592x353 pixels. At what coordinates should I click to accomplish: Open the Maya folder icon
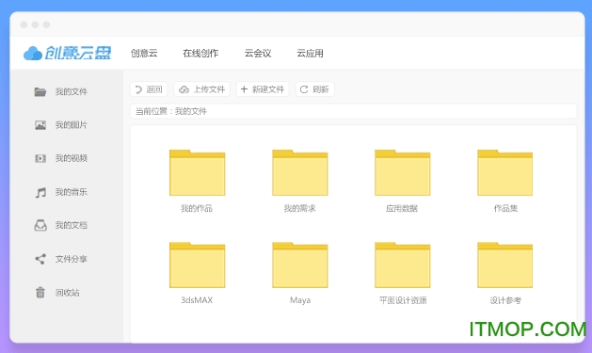(x=300, y=265)
